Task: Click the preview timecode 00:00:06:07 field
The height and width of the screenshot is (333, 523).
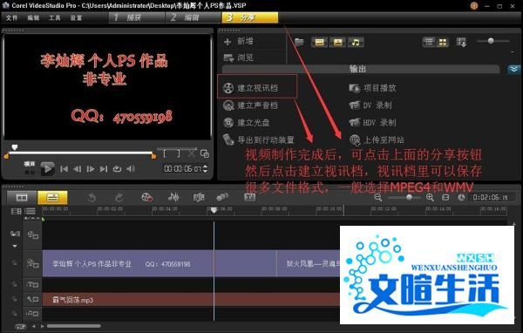Action: [x=182, y=169]
